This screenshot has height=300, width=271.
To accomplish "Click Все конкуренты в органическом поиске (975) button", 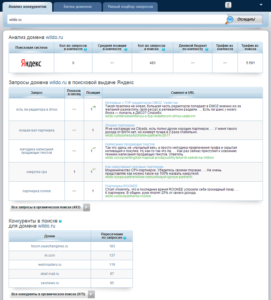I will pyautogui.click(x=52, y=294).
